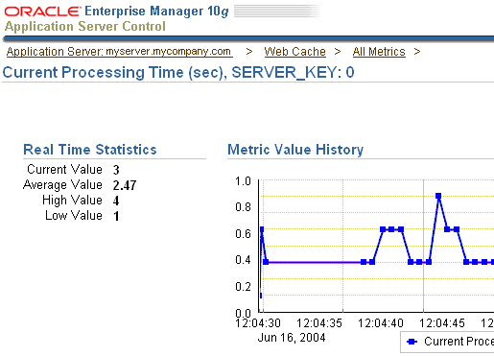Click the chart peak data point near 0.9

point(438,196)
